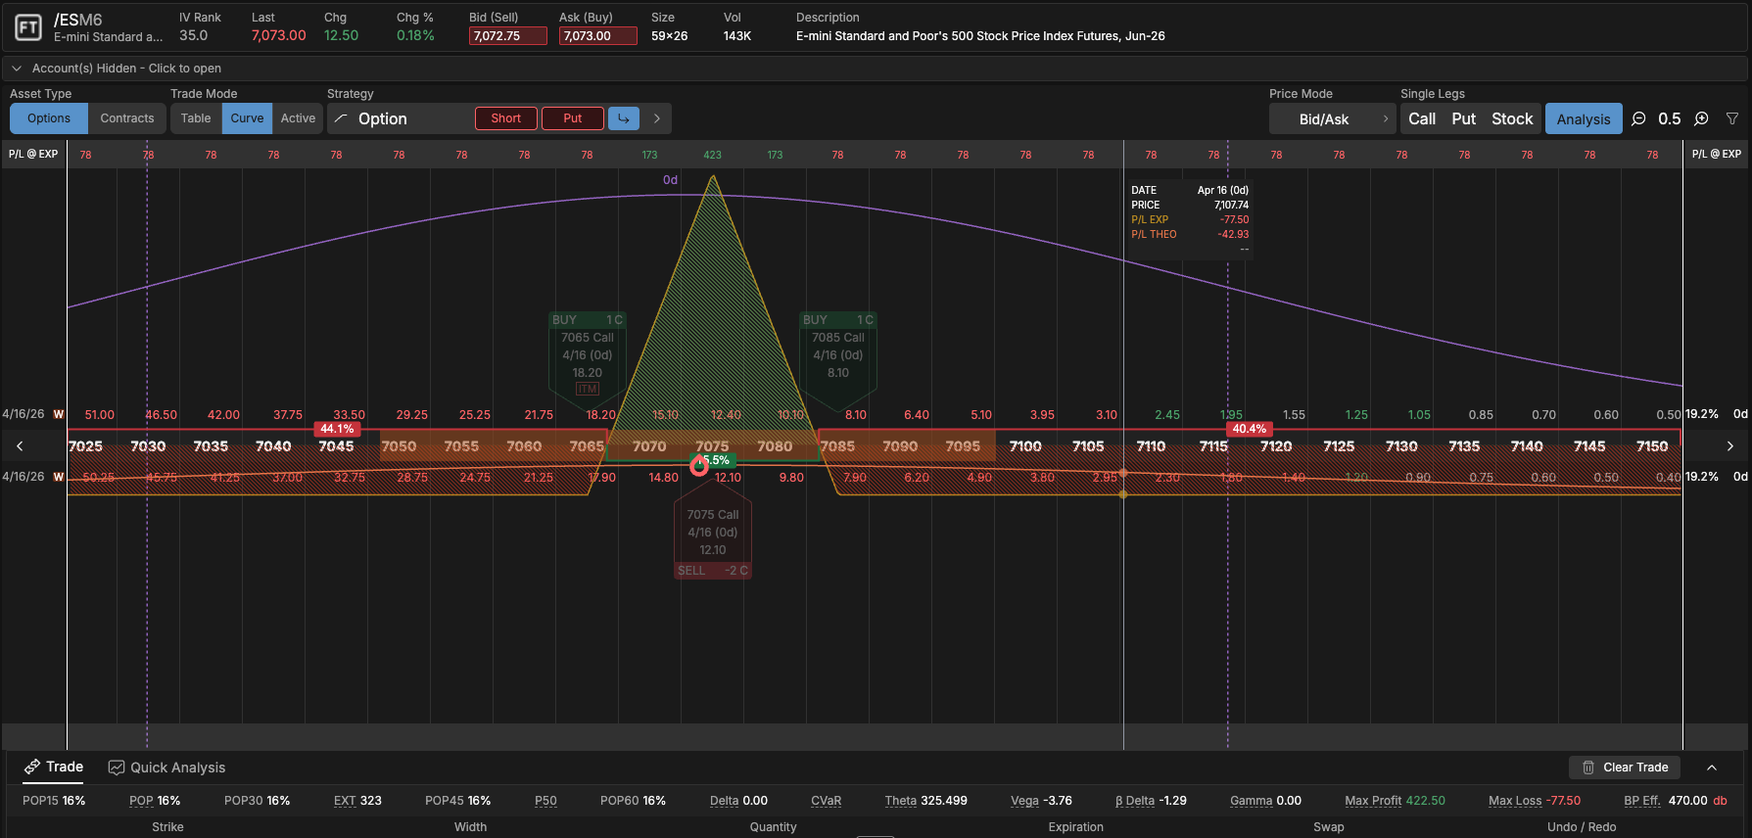This screenshot has height=838, width=1752.
Task: Open the Option strategy selector
Action: coord(400,118)
